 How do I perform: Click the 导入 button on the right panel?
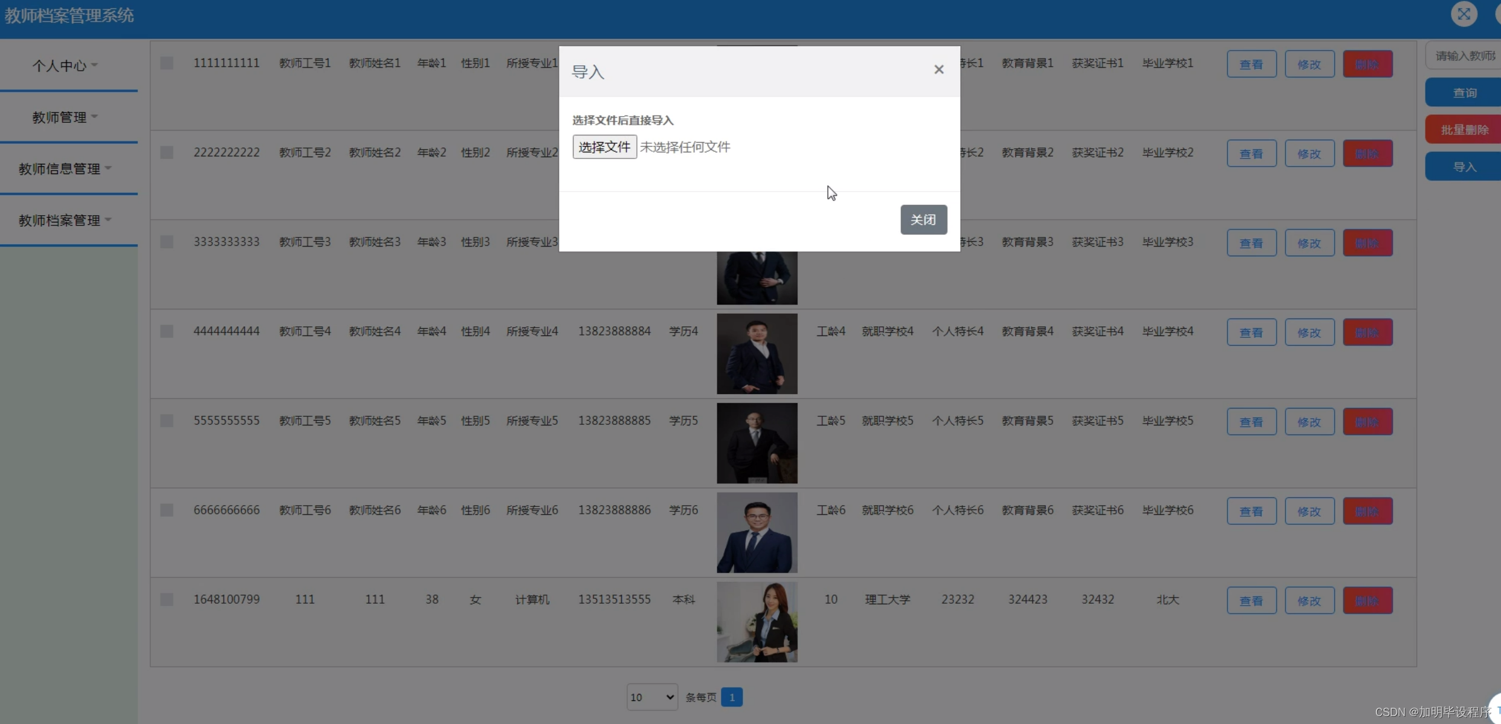pyautogui.click(x=1465, y=166)
